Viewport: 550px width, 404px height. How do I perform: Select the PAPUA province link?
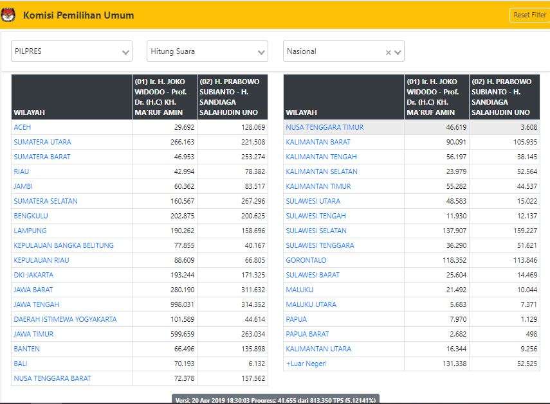297,319
